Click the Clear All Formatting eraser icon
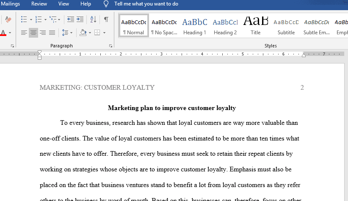The width and height of the screenshot is (348, 201). point(8,19)
